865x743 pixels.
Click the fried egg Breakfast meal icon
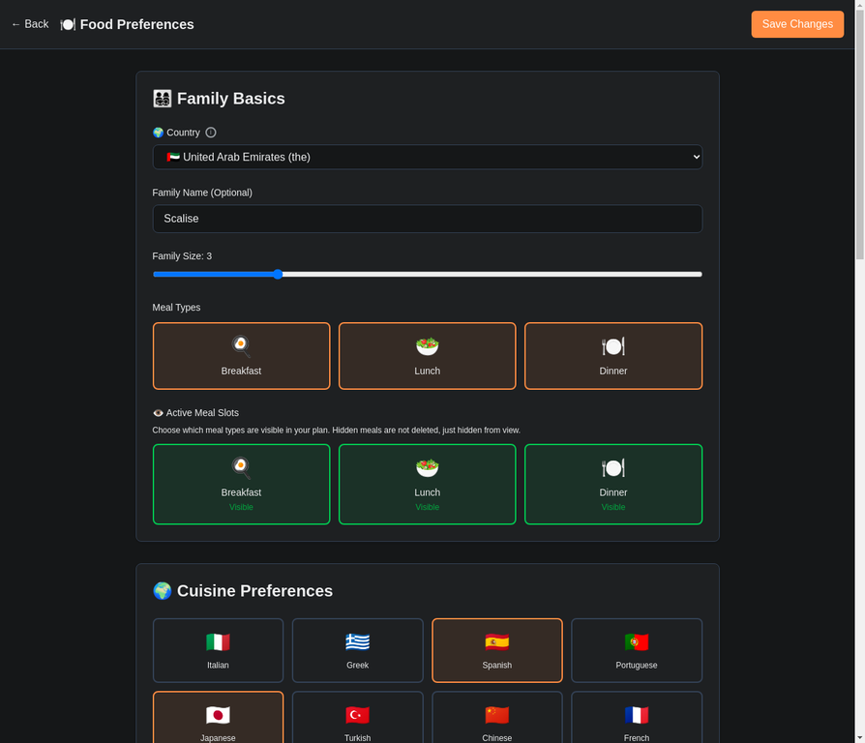pyautogui.click(x=241, y=343)
